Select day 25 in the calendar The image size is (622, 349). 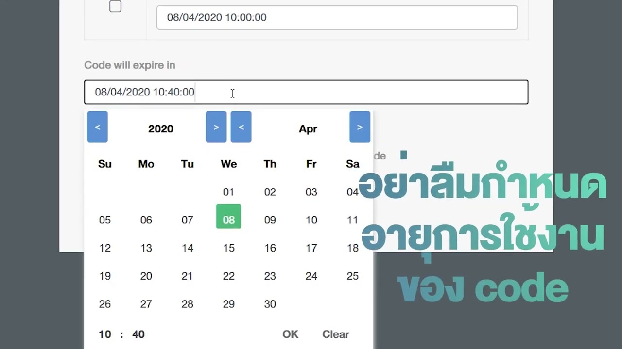click(x=353, y=276)
